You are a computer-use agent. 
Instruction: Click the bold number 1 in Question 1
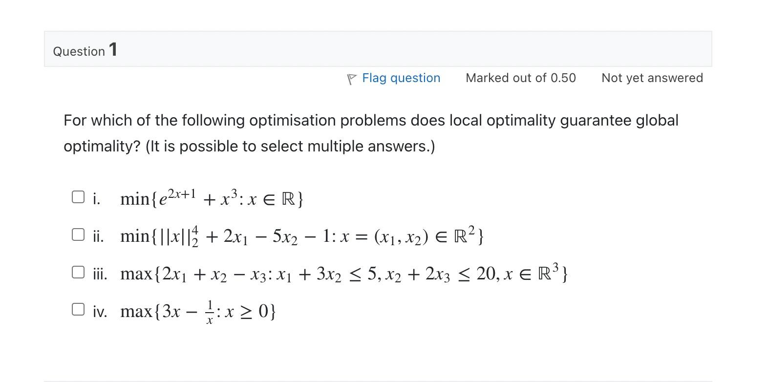click(114, 49)
